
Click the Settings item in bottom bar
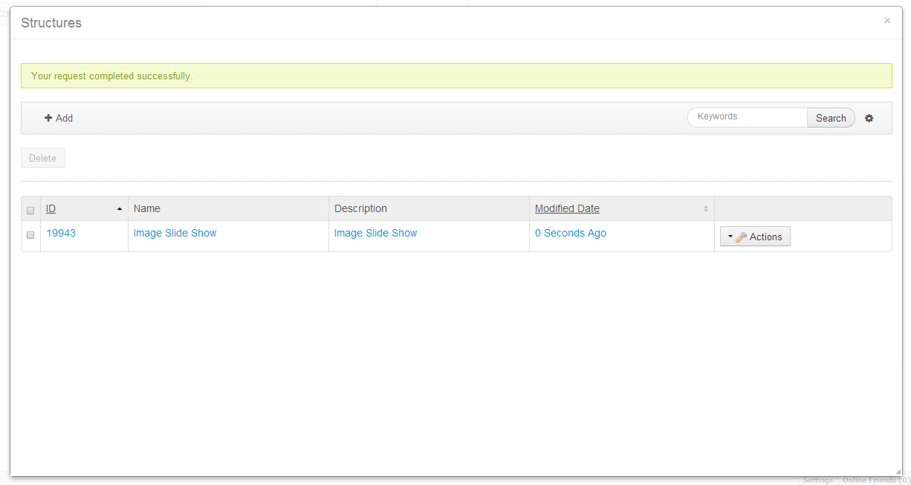(817, 481)
